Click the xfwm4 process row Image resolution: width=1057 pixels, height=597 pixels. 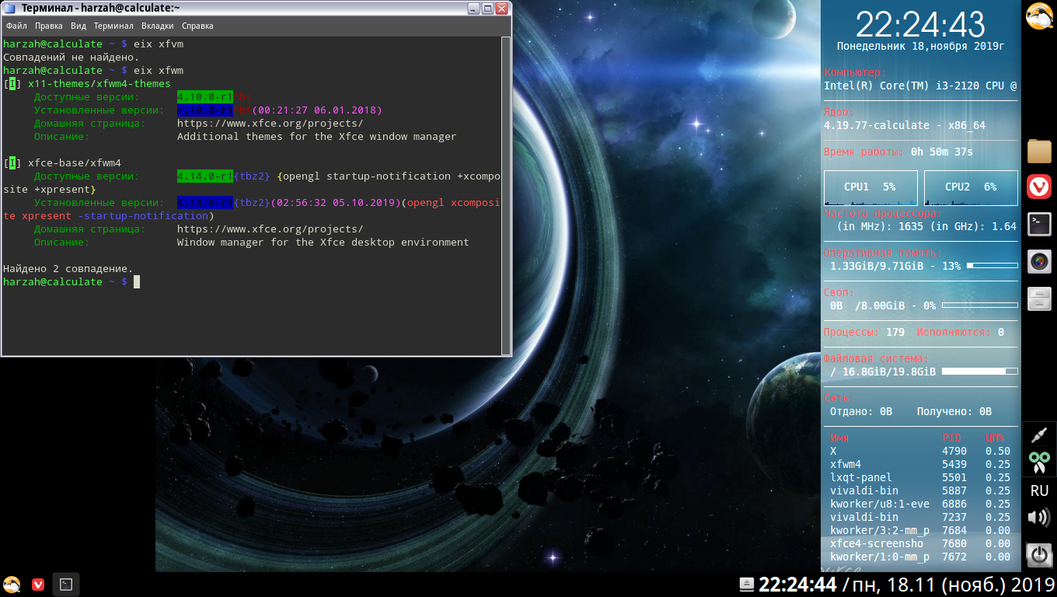920,464
